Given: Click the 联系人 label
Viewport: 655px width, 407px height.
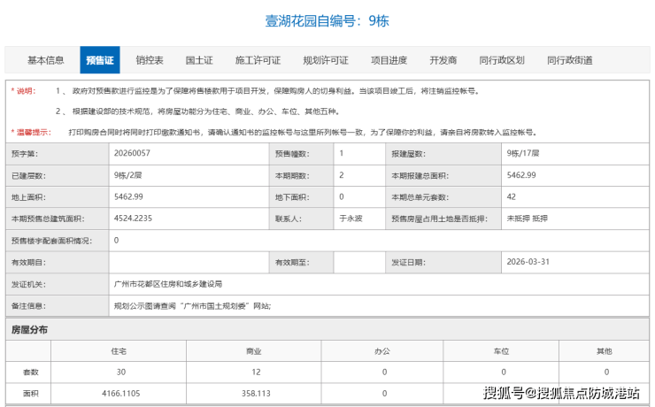Looking at the screenshot, I should (289, 219).
